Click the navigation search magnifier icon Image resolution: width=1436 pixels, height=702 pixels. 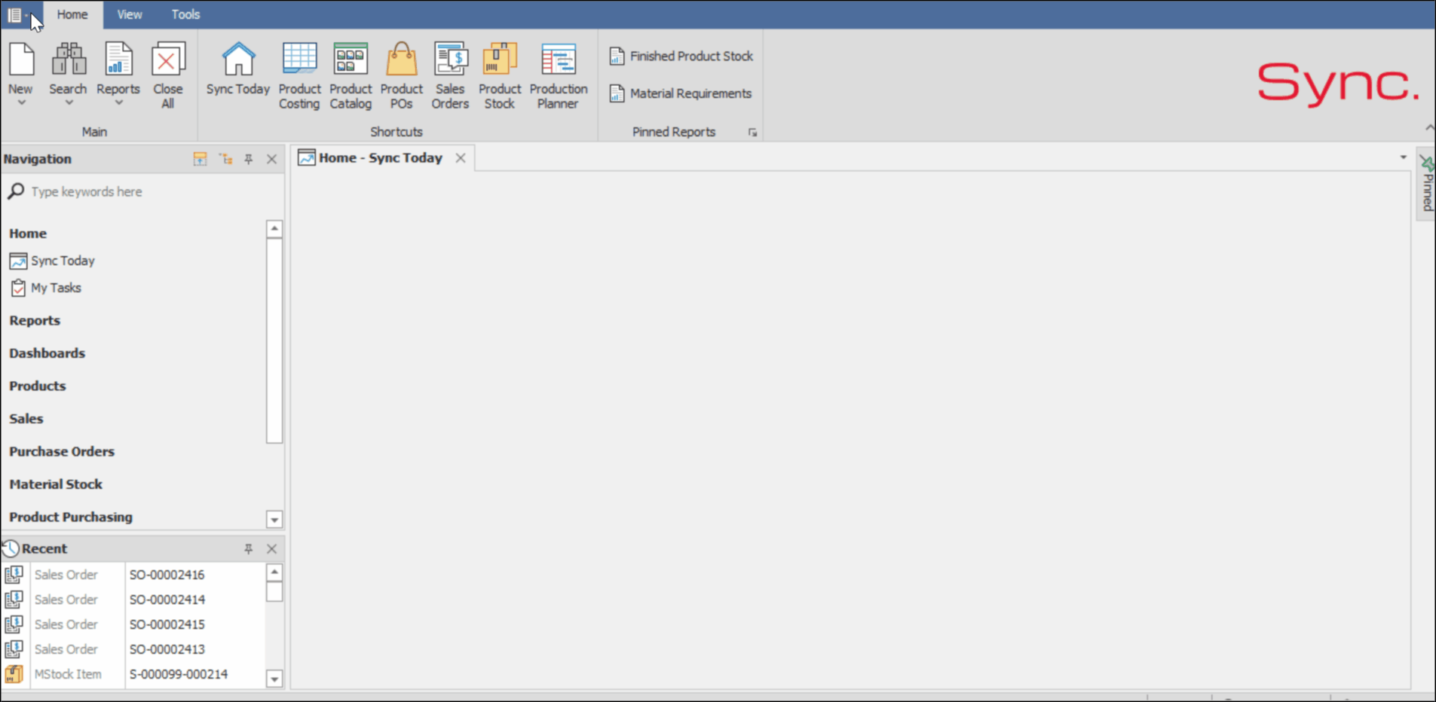[x=16, y=191]
